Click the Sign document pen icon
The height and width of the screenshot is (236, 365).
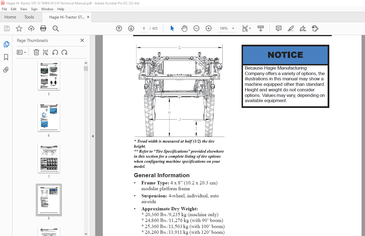tap(303, 28)
